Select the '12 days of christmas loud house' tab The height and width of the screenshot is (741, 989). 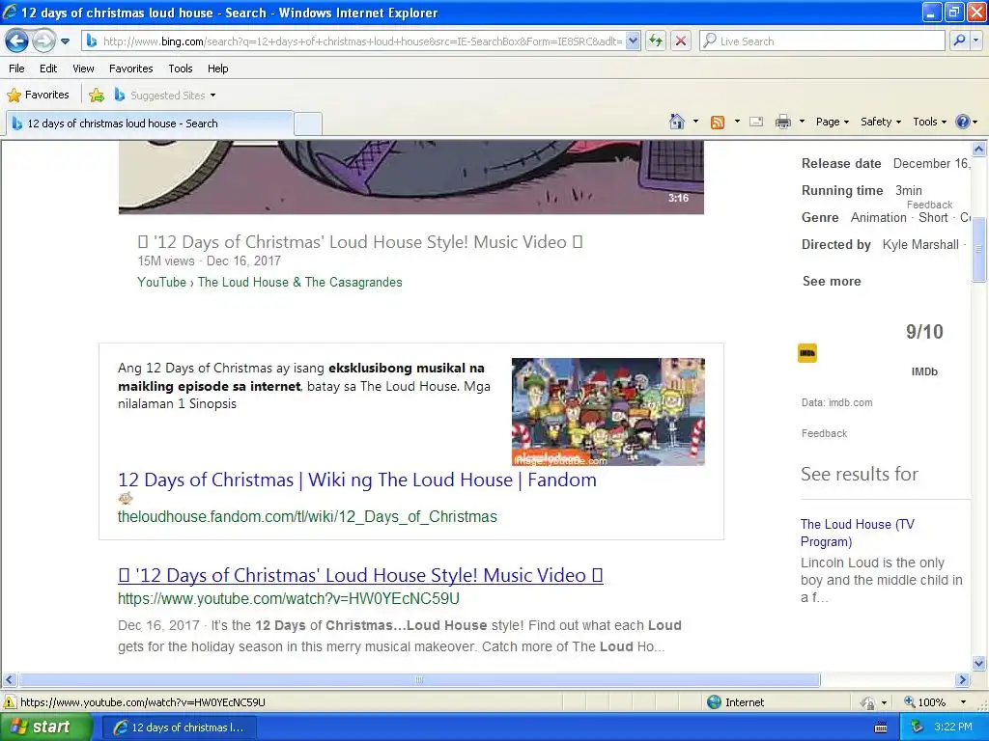point(150,123)
